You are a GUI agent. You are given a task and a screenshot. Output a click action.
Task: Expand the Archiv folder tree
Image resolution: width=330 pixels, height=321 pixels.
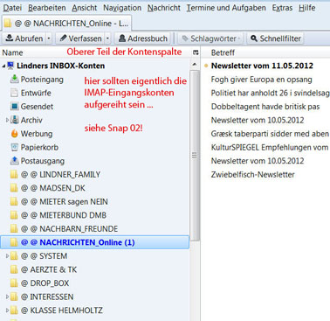[x=7, y=120]
